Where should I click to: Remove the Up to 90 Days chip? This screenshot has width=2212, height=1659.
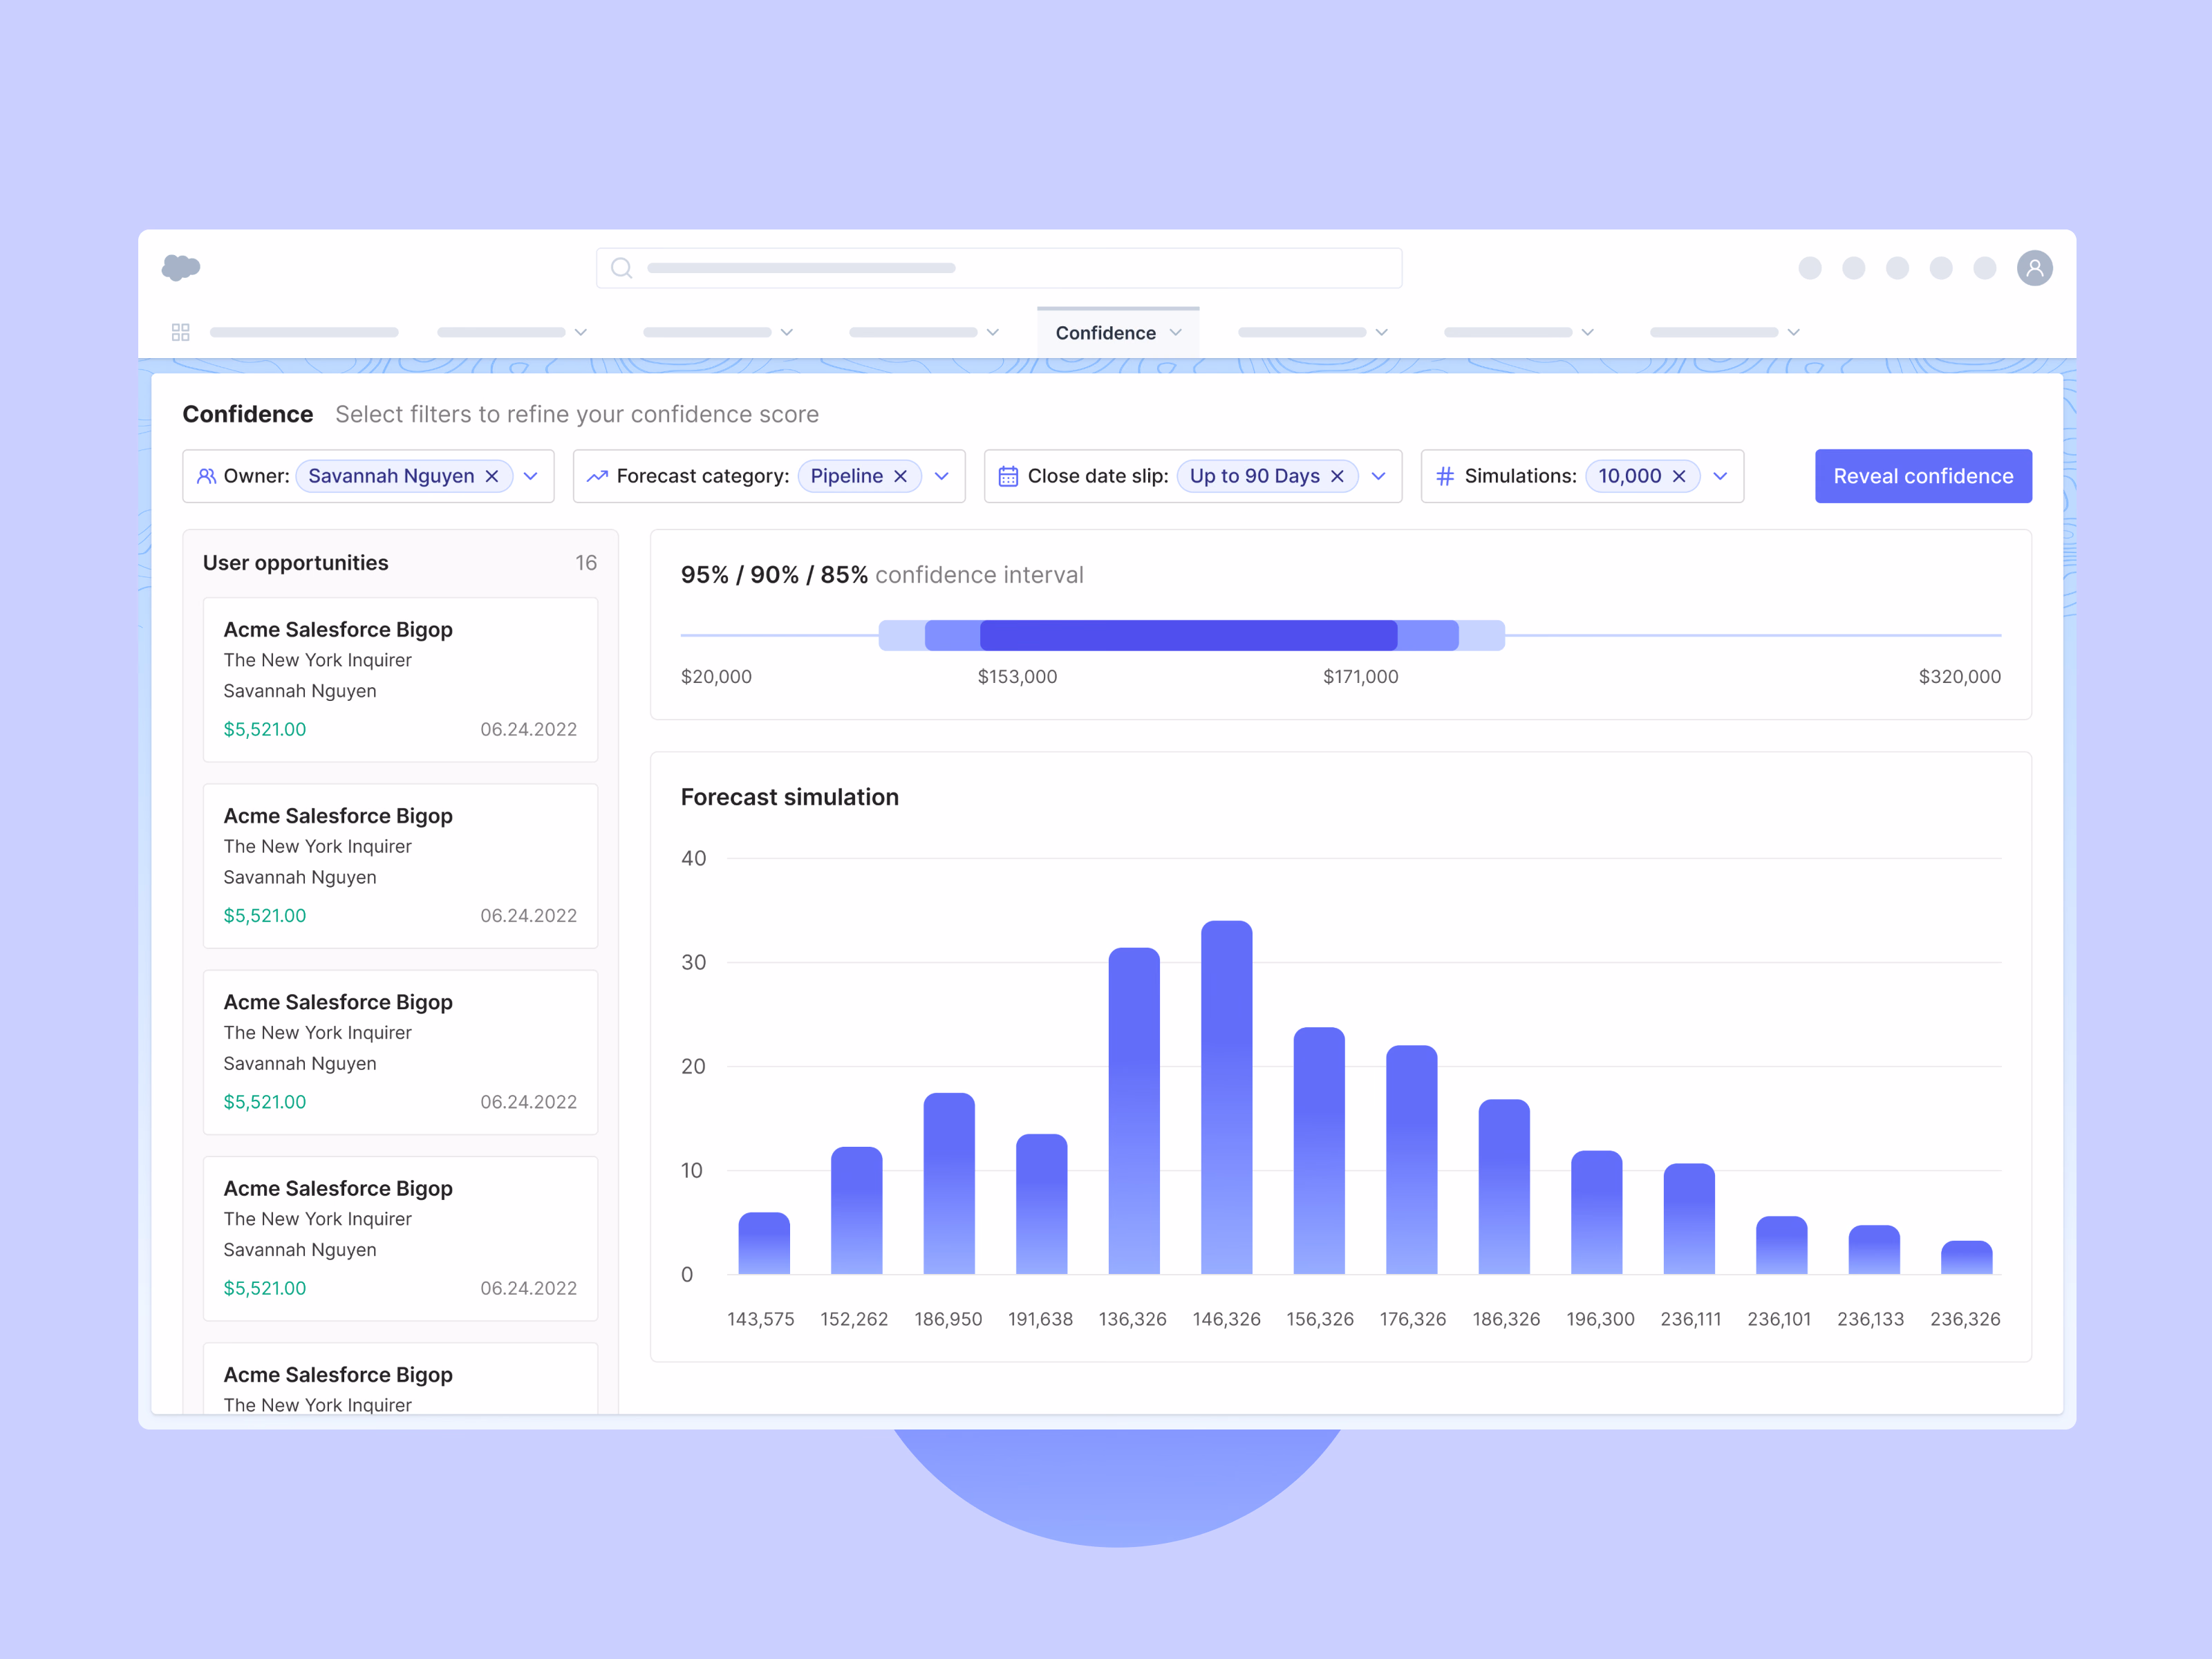pos(1337,476)
